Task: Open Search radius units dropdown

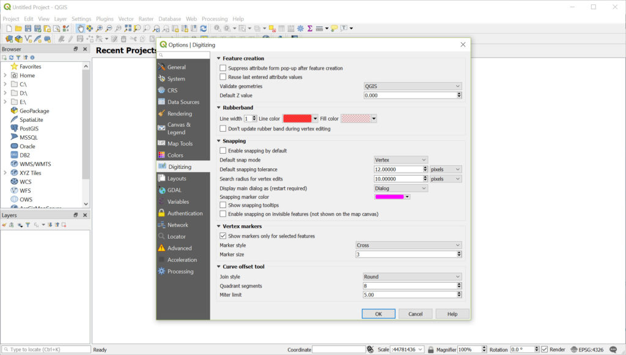Action: pos(446,179)
